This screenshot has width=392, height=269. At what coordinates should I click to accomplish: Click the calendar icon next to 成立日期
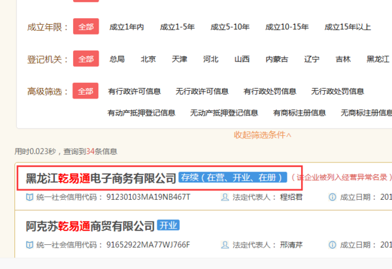(333, 197)
